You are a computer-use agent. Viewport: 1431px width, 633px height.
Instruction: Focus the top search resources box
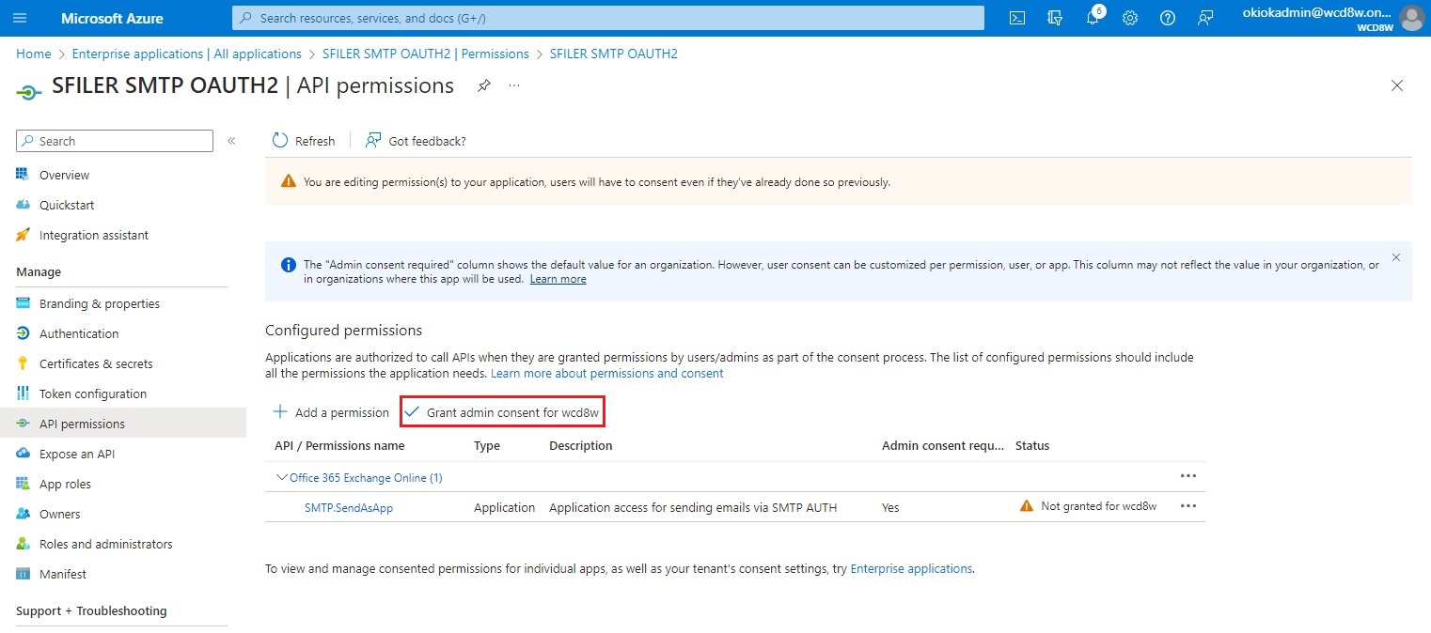tap(608, 18)
